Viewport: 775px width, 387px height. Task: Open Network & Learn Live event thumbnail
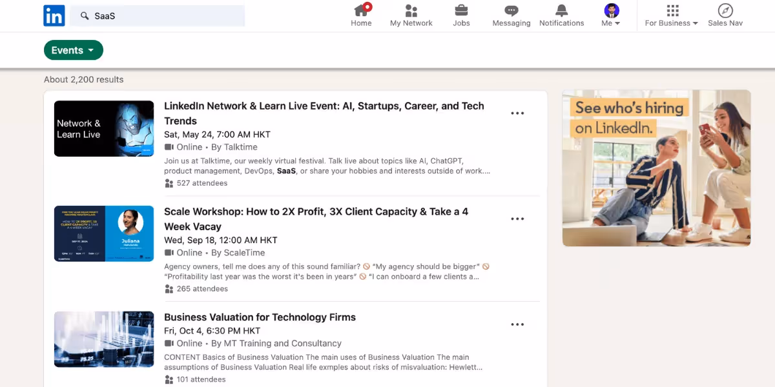tap(104, 128)
